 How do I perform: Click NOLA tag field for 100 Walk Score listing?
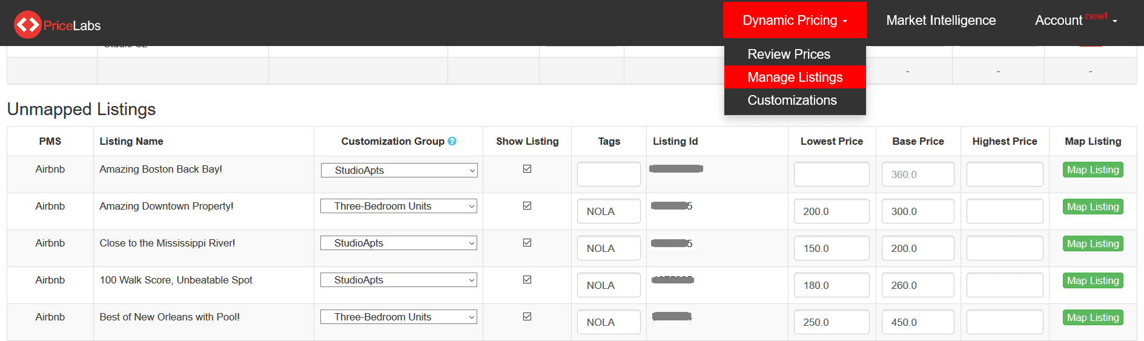pos(609,285)
